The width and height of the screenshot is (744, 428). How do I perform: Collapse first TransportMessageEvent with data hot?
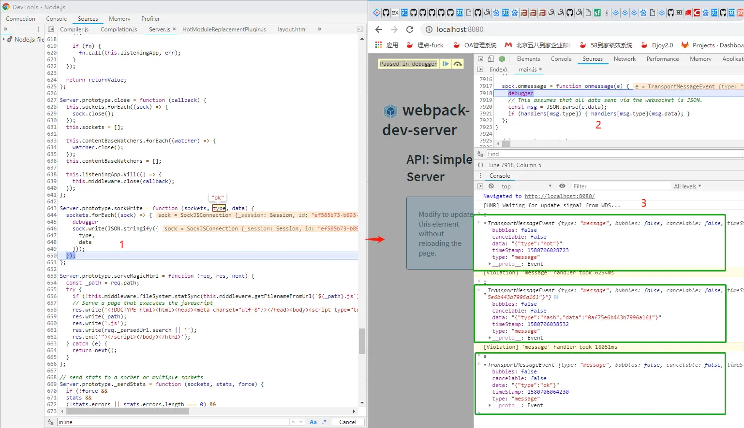coord(485,223)
